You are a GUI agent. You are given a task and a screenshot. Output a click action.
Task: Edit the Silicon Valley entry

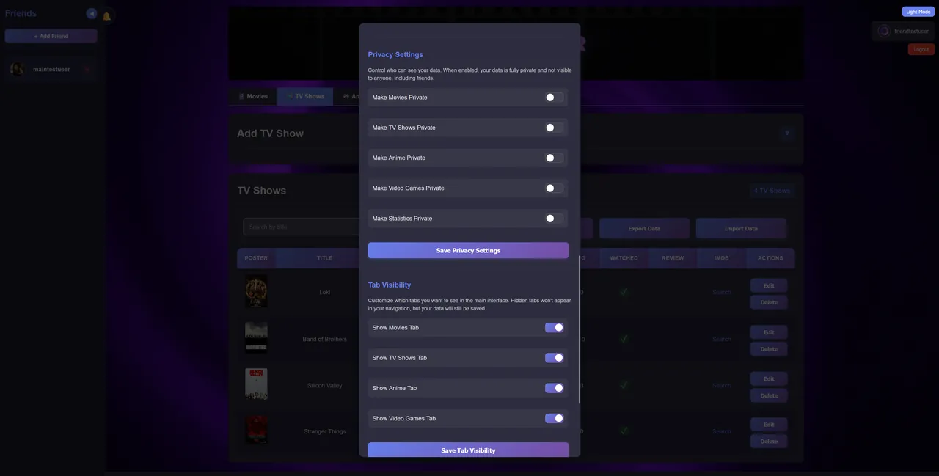point(769,378)
